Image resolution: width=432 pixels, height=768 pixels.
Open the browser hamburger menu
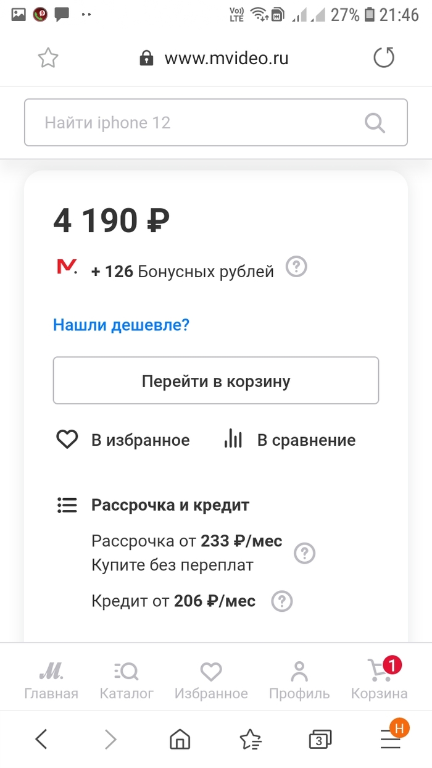pyautogui.click(x=391, y=739)
